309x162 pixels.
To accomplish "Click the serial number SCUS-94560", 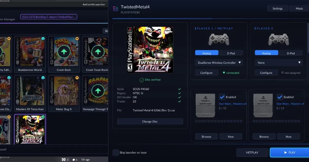I will (x=141, y=89).
